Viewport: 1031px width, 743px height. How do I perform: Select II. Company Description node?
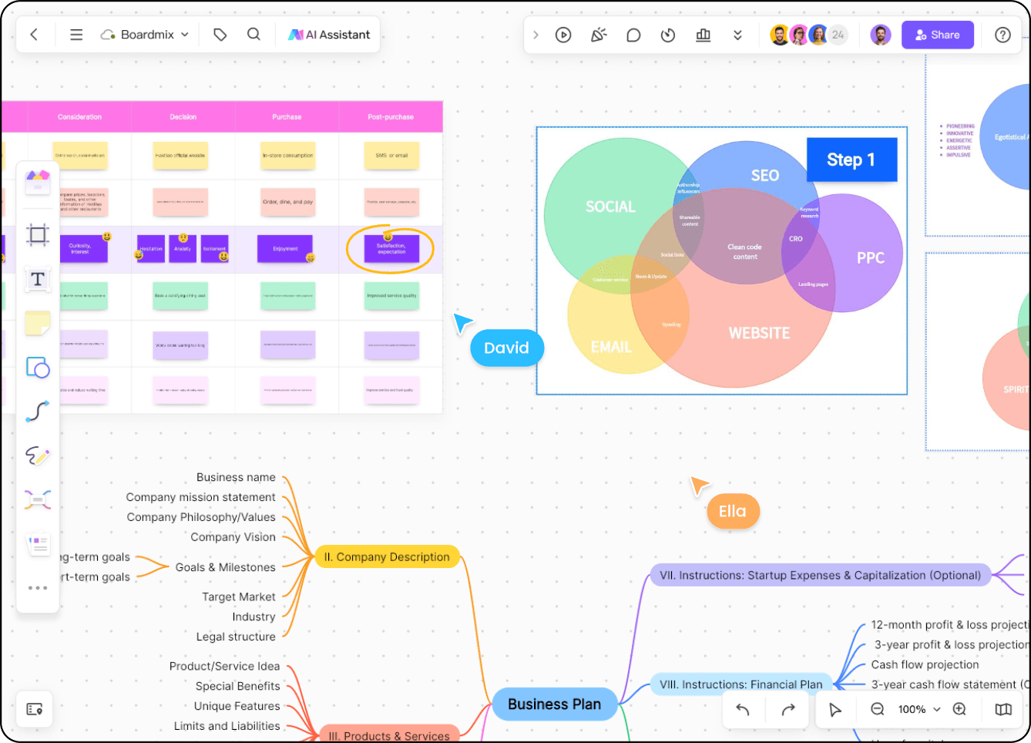387,557
